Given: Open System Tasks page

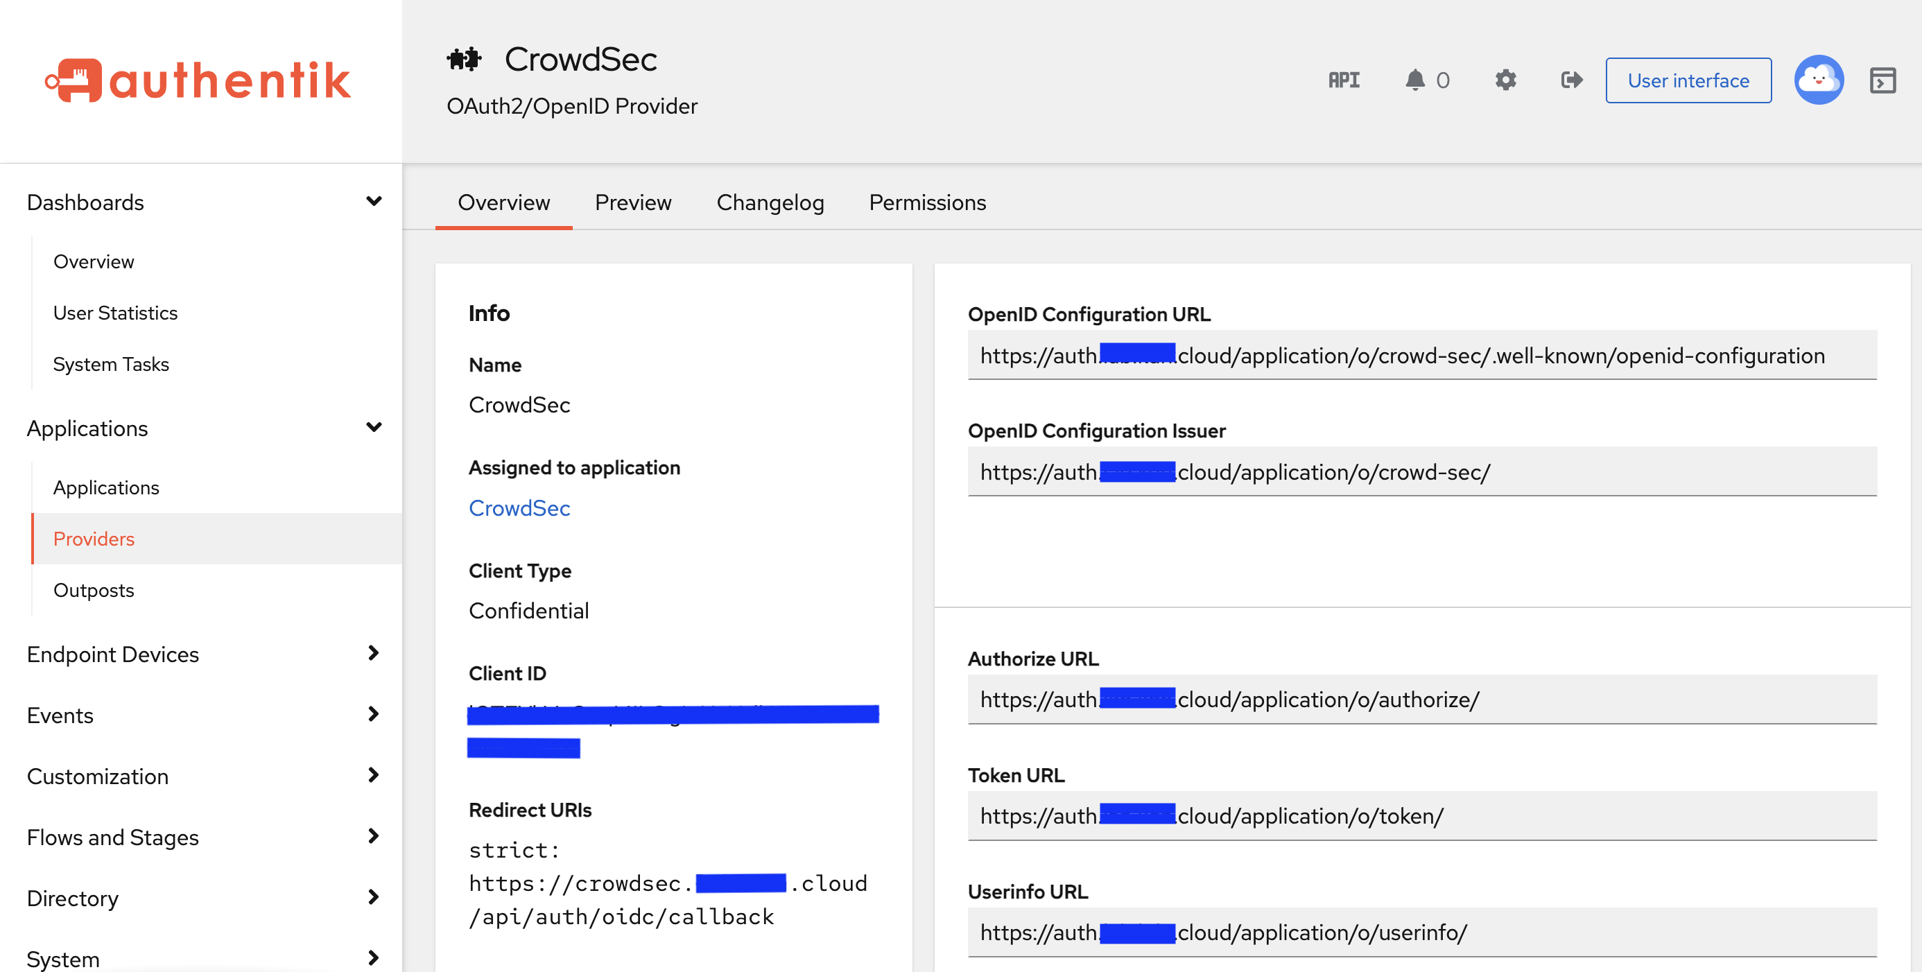Looking at the screenshot, I should (111, 365).
